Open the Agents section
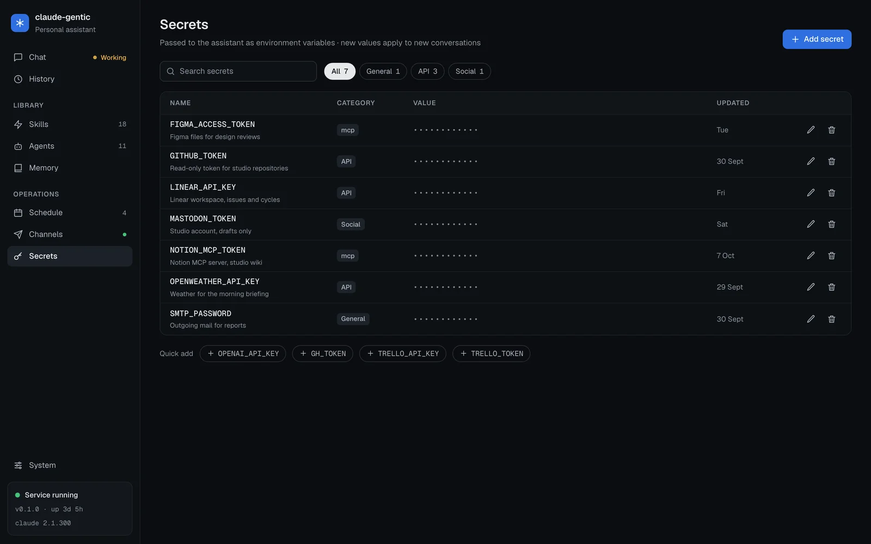Screen dimensions: 871x544 point(70,146)
